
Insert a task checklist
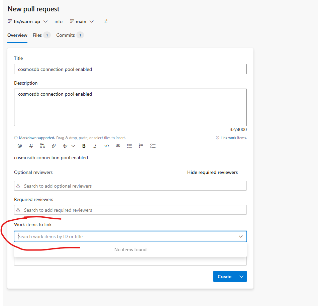click(152, 145)
